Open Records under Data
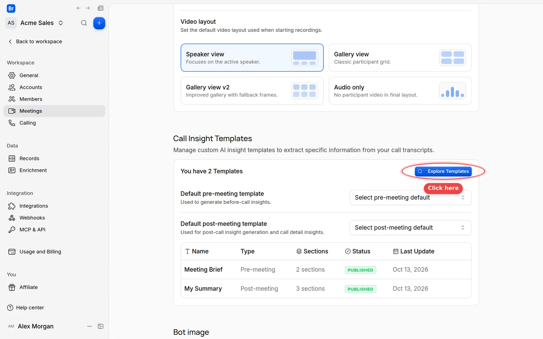Image resolution: width=543 pixels, height=339 pixels. pos(54,158)
